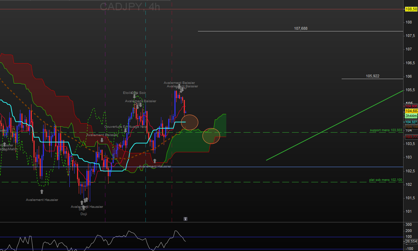The image size is (418, 251).
Task: Select the cyan 104,327 price tag
Action: click(x=411, y=122)
